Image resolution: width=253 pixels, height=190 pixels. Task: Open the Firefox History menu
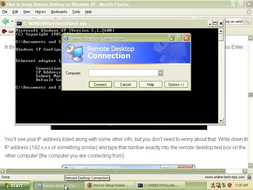click(x=40, y=12)
